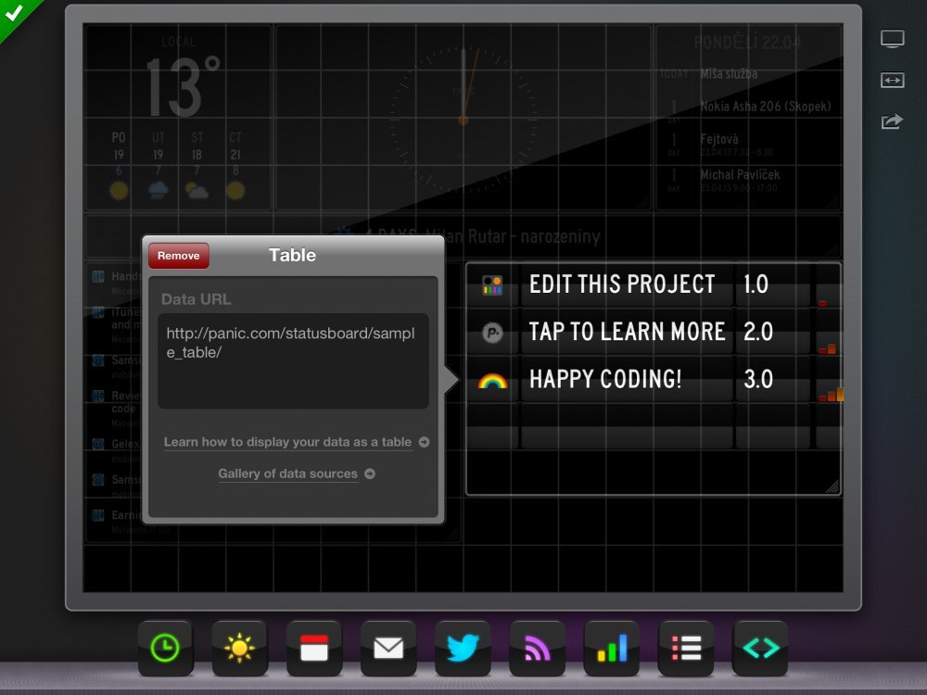Image resolution: width=927 pixels, height=695 pixels.
Task: Select the mail widget icon in the dock
Action: (x=387, y=648)
